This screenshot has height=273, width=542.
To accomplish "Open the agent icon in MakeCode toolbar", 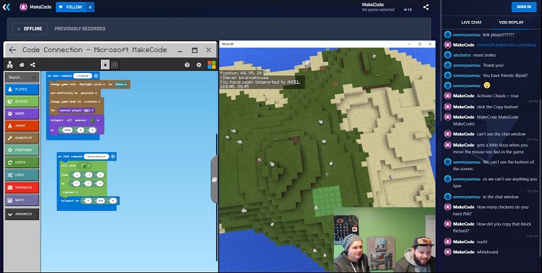I will click(10, 64).
